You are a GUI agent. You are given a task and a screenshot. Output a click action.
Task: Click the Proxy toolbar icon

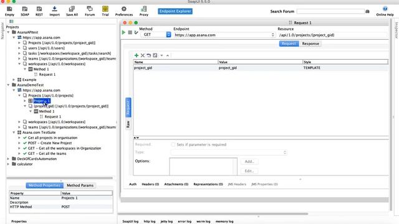point(144,11)
